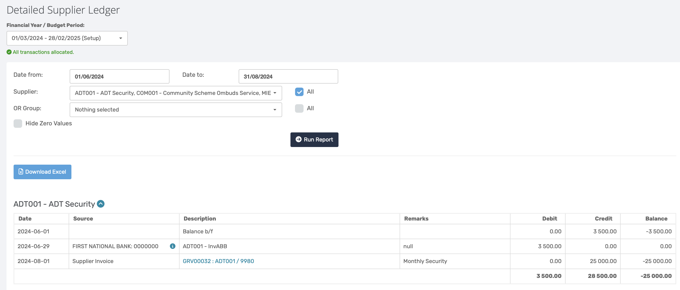680x290 pixels.
Task: Open GRV00032 : ADT001 / 9980 link
Action: [218, 261]
